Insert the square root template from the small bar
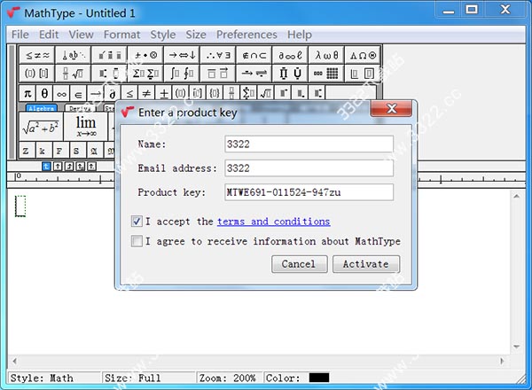Viewport: 532px width, 390px height. (x=265, y=93)
